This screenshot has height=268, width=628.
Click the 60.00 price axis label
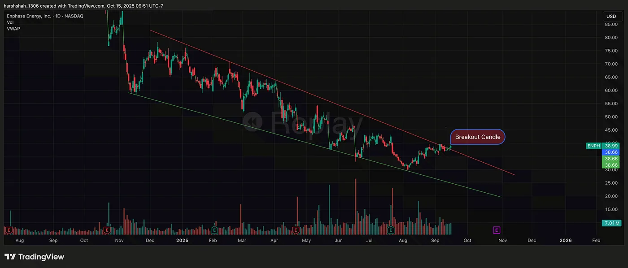[x=611, y=91]
